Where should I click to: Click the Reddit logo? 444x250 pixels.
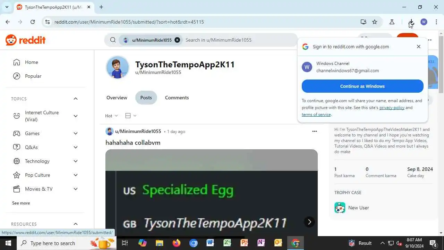click(26, 40)
